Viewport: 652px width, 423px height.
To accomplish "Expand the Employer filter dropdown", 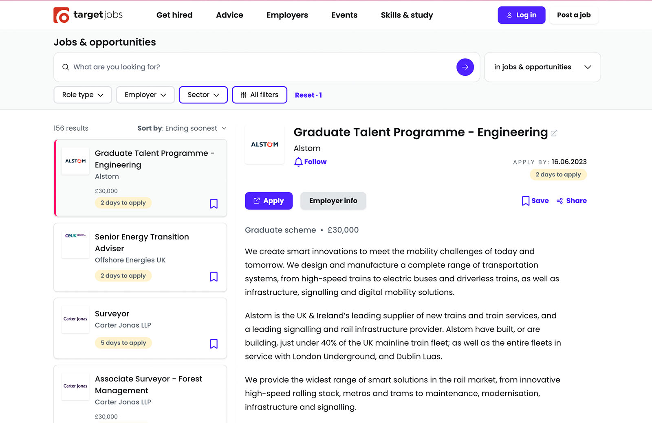I will (145, 95).
